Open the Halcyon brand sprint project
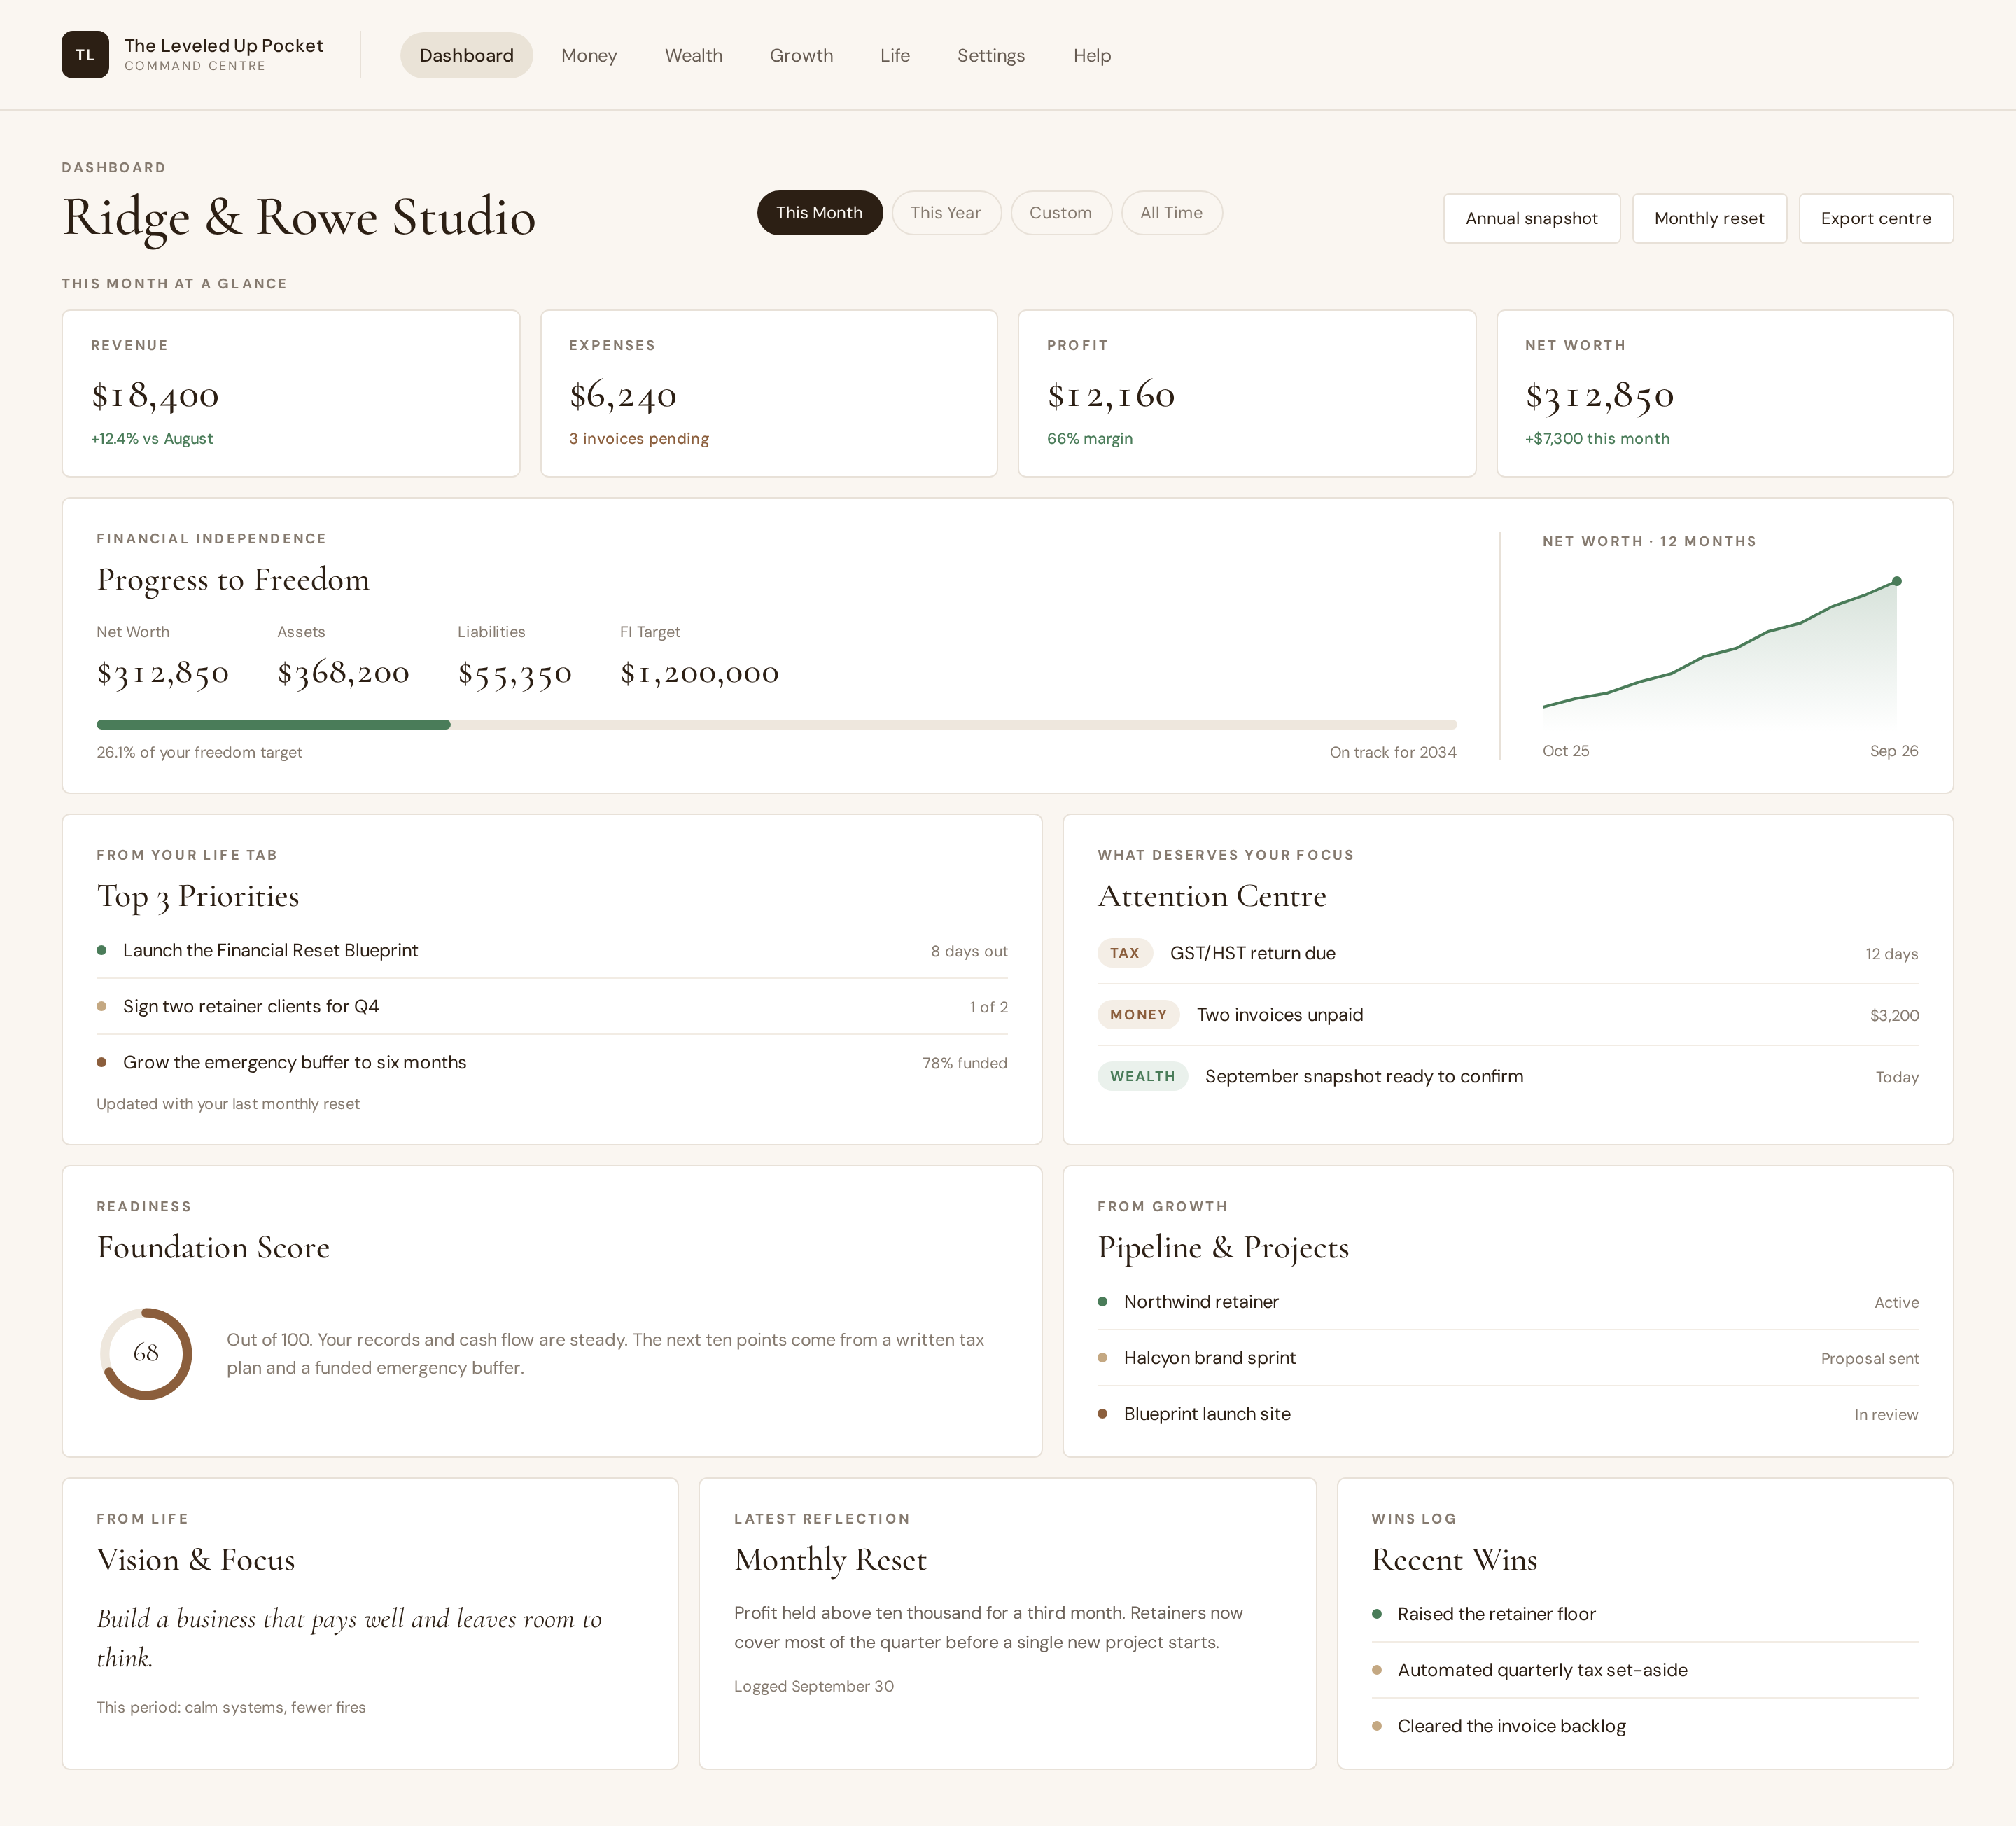This screenshot has height=1826, width=2016. (x=1508, y=1358)
